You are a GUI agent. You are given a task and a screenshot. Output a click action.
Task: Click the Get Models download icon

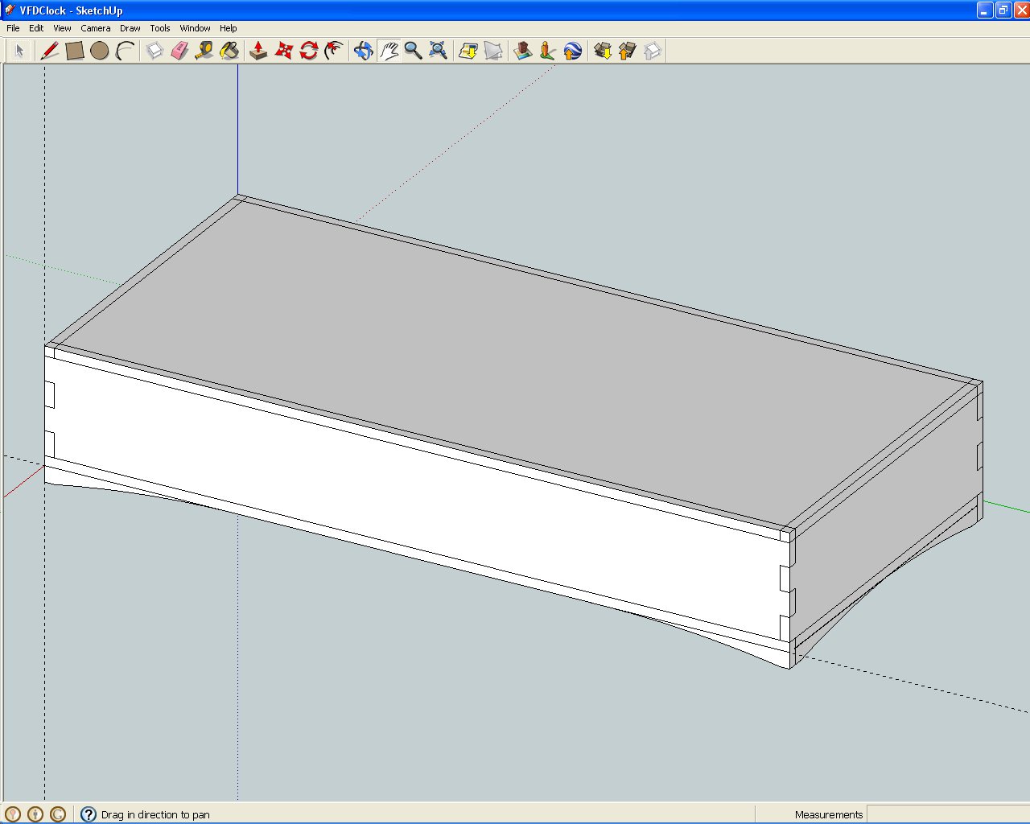603,51
